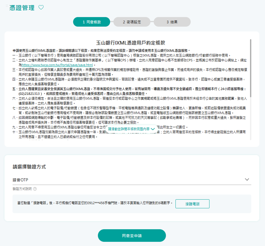265x246 pixels.
Task: Click clause 七 text about 智慧型手機、平板電腦
Action: click(x=130, y=110)
